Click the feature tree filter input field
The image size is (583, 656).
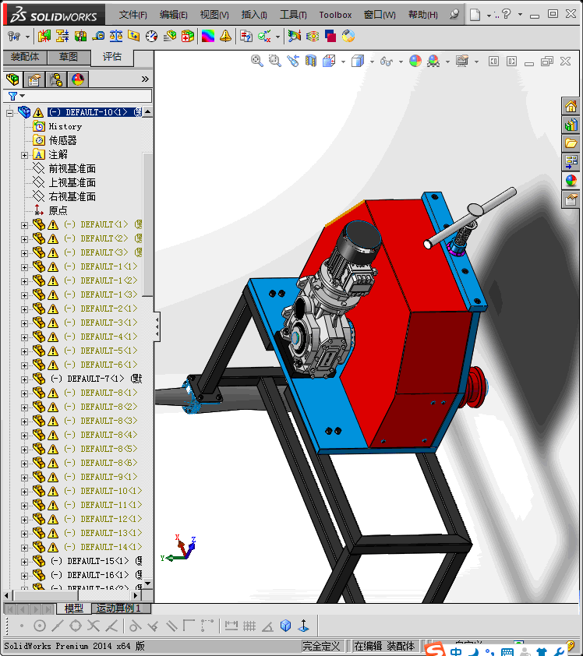point(77,97)
